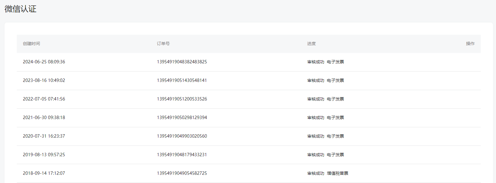The image size is (496, 183).
Task: Click 审核成功 status in 2021-06-30 row
Action: point(316,118)
